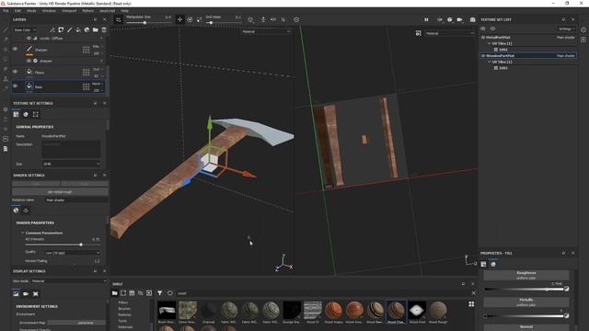Select the WoodenPartMat texture set
Screen dimensions: 589x331
click(528, 56)
